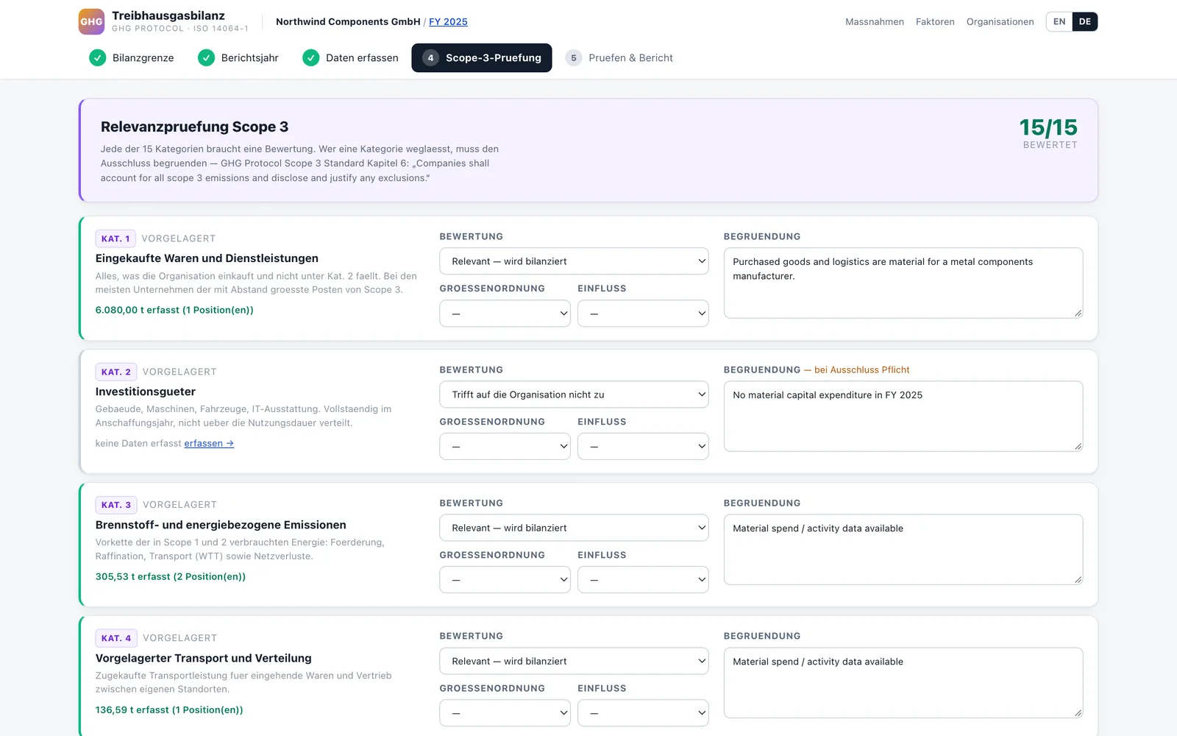Edit Begruendung text for Kat. 1
This screenshot has width=1177, height=736.
coord(903,283)
